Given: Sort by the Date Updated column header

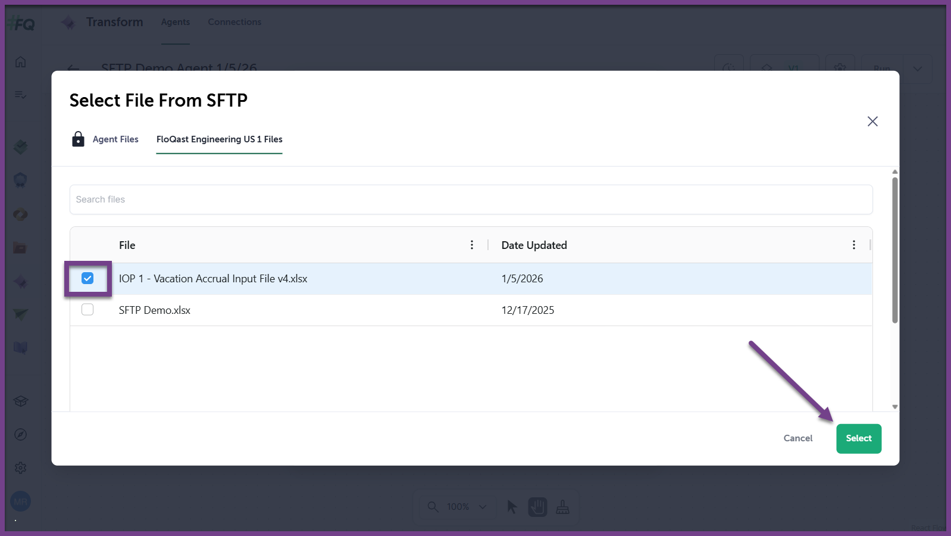Looking at the screenshot, I should 534,245.
